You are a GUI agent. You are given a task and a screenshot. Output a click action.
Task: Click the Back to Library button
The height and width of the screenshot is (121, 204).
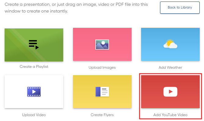pyautogui.click(x=180, y=8)
